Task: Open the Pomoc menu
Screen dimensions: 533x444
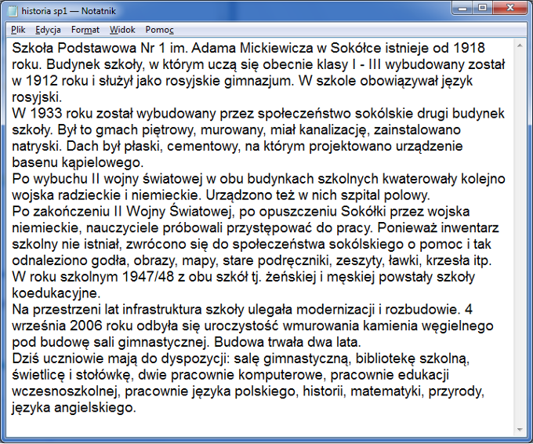Action: pos(159,30)
